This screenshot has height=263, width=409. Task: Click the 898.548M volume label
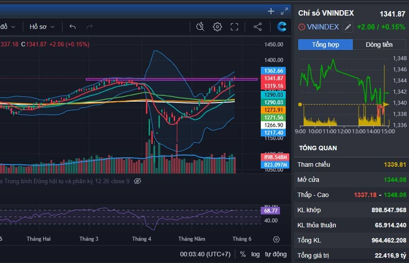275,157
